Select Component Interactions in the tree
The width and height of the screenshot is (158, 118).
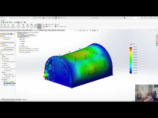10,62
